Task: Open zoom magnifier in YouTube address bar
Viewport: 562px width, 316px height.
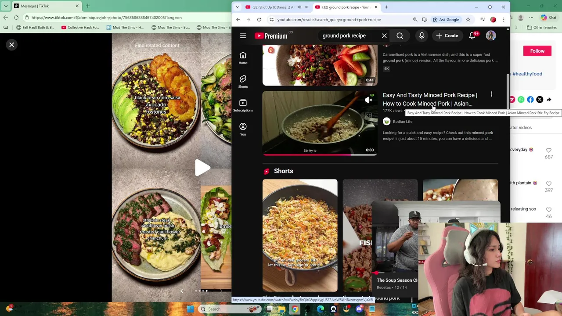Action: 415,20
